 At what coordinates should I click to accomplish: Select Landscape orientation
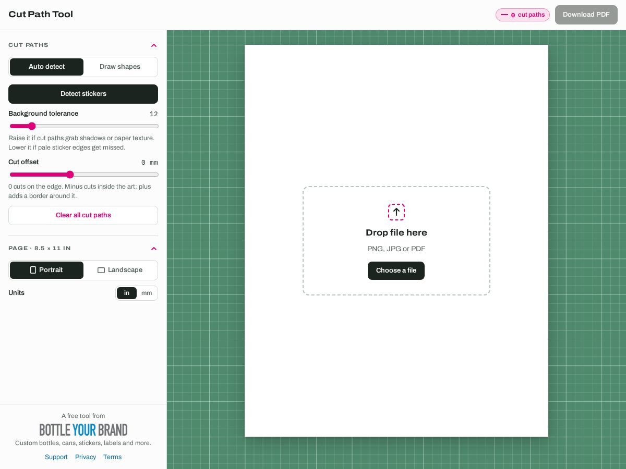click(120, 270)
